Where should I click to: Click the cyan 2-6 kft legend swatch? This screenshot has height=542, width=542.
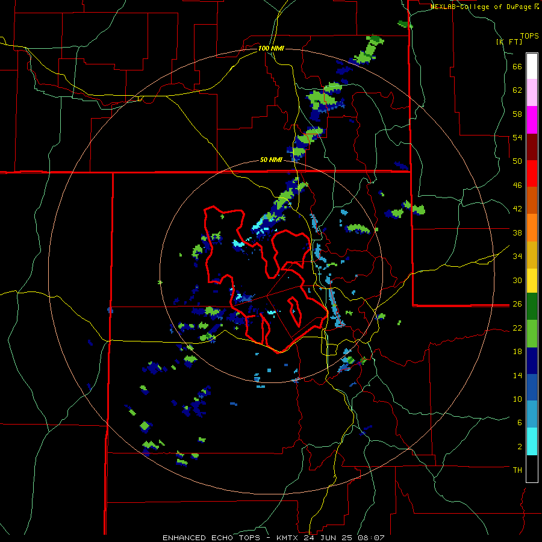click(532, 441)
